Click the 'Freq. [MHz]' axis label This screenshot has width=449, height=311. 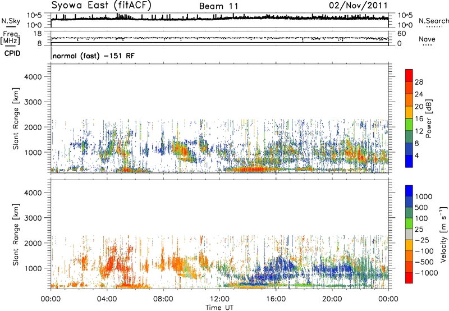[11, 38]
